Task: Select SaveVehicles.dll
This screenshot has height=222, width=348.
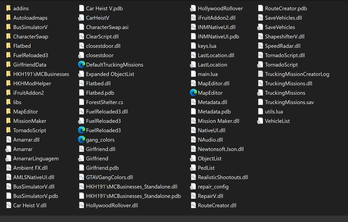Action: (280, 18)
